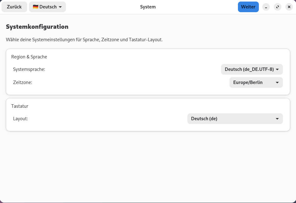Click the chevron next to the Deutsch switcher
The image size is (296, 203).
point(60,7)
